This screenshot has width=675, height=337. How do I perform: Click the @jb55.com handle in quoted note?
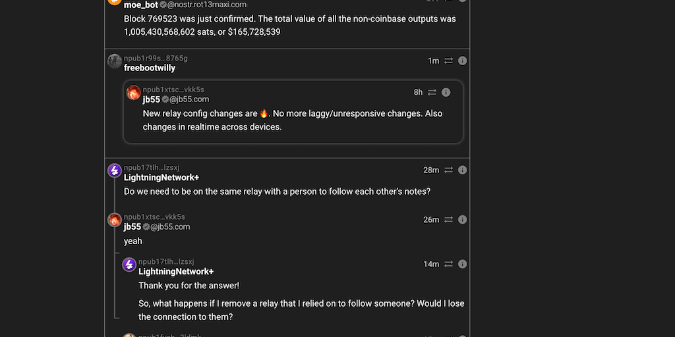point(190,99)
